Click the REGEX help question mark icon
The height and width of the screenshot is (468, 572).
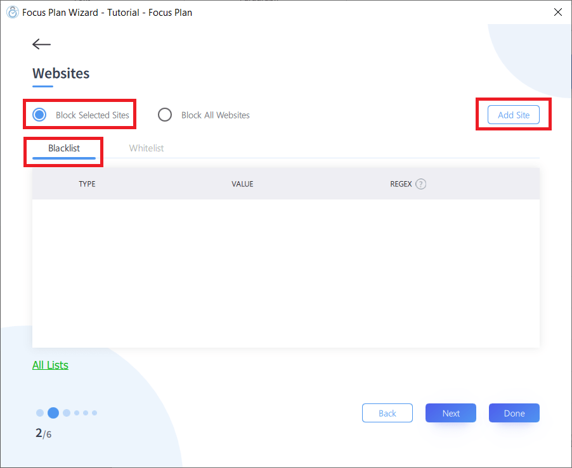pos(421,184)
